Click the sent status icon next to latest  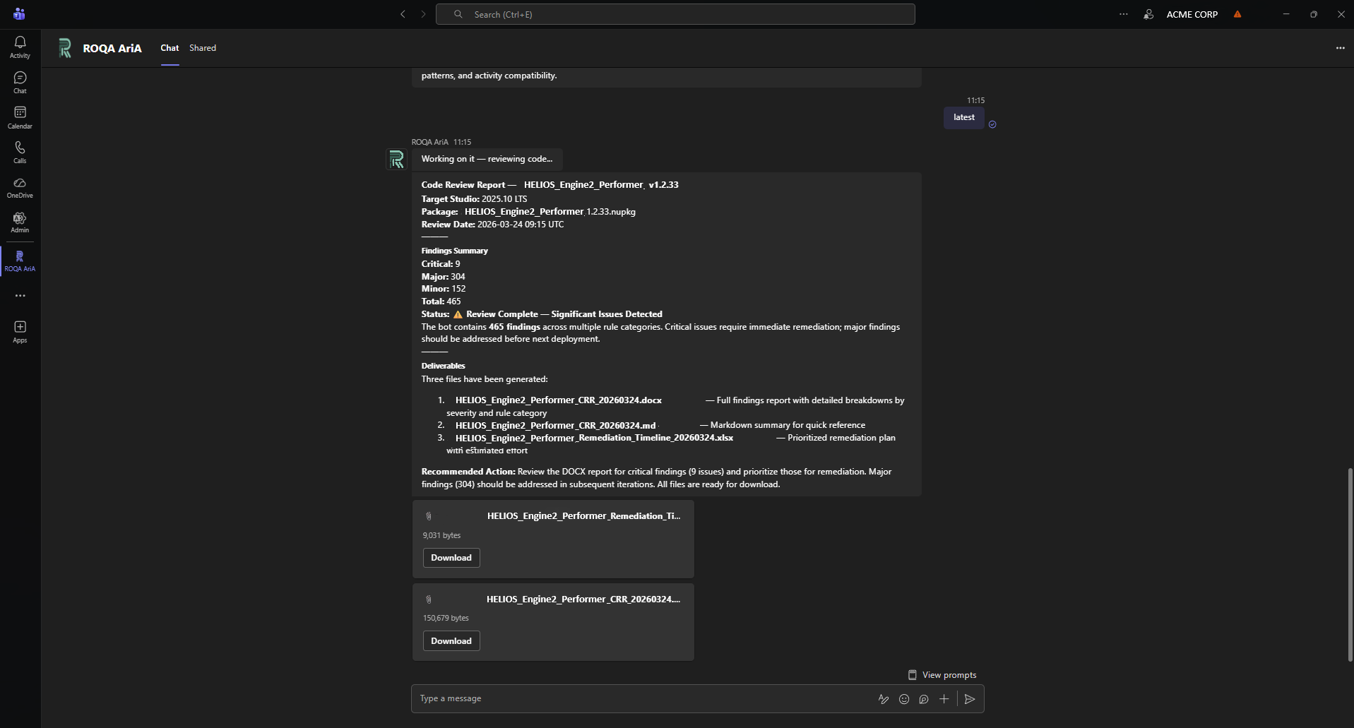tap(992, 124)
